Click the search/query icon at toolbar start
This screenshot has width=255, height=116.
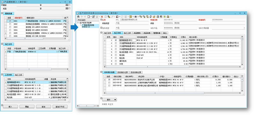78,17
